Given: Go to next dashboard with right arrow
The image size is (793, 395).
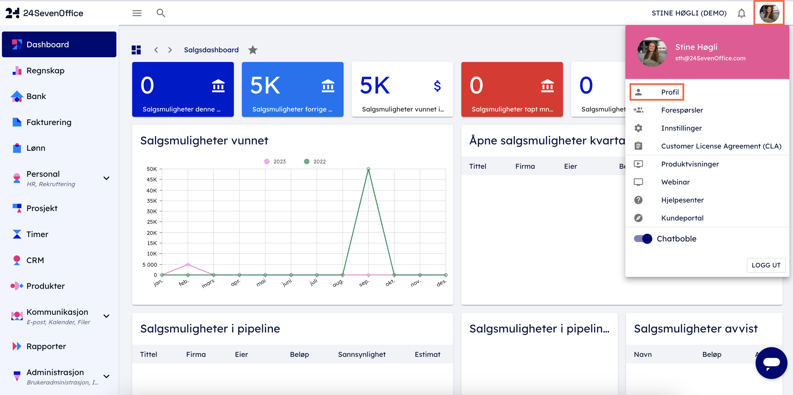Looking at the screenshot, I should tap(170, 50).
